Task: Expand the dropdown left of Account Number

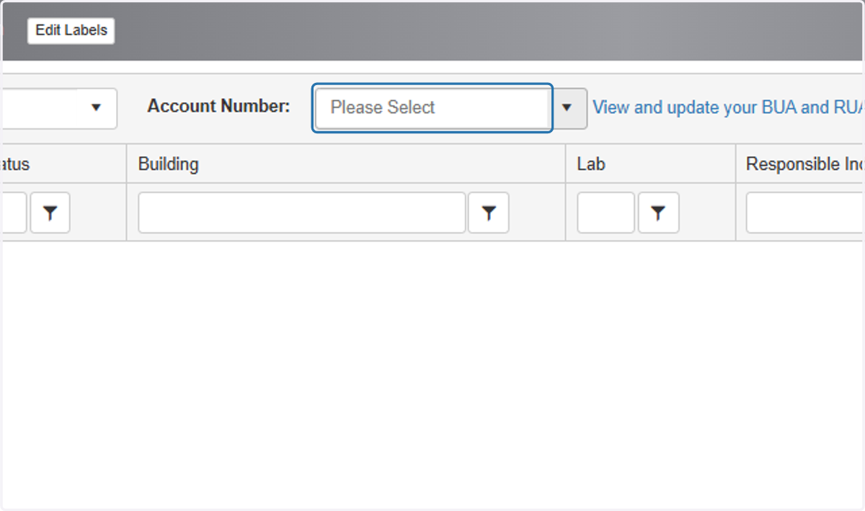Action: click(x=95, y=108)
